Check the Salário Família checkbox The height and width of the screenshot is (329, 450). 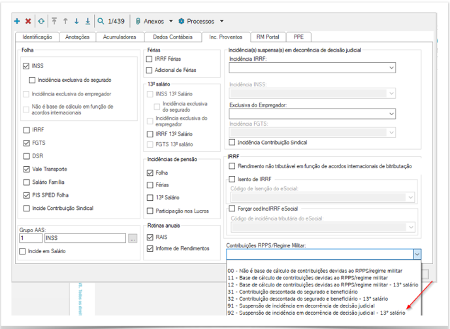(x=26, y=182)
